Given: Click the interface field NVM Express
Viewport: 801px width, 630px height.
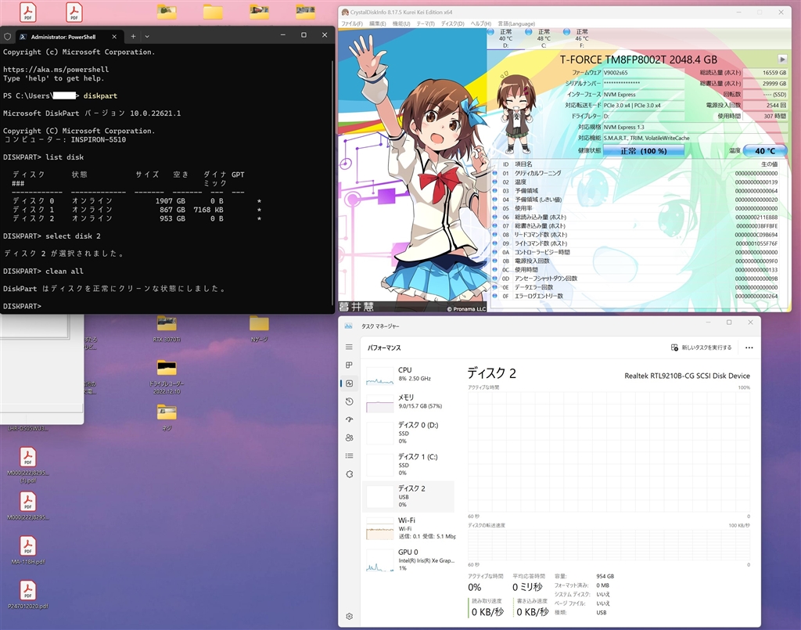Looking at the screenshot, I should point(643,95).
